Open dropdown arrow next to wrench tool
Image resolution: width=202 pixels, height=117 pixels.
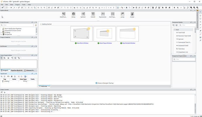pos(16,8)
